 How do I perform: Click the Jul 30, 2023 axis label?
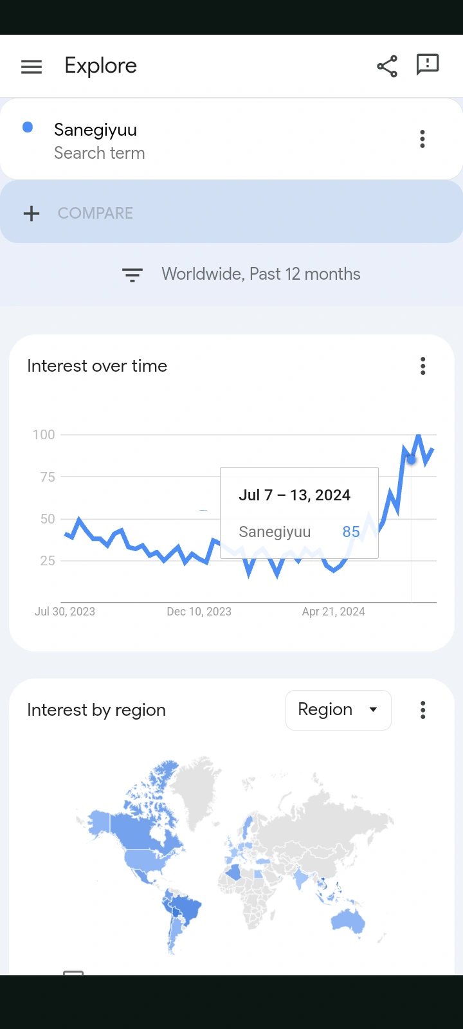(65, 612)
